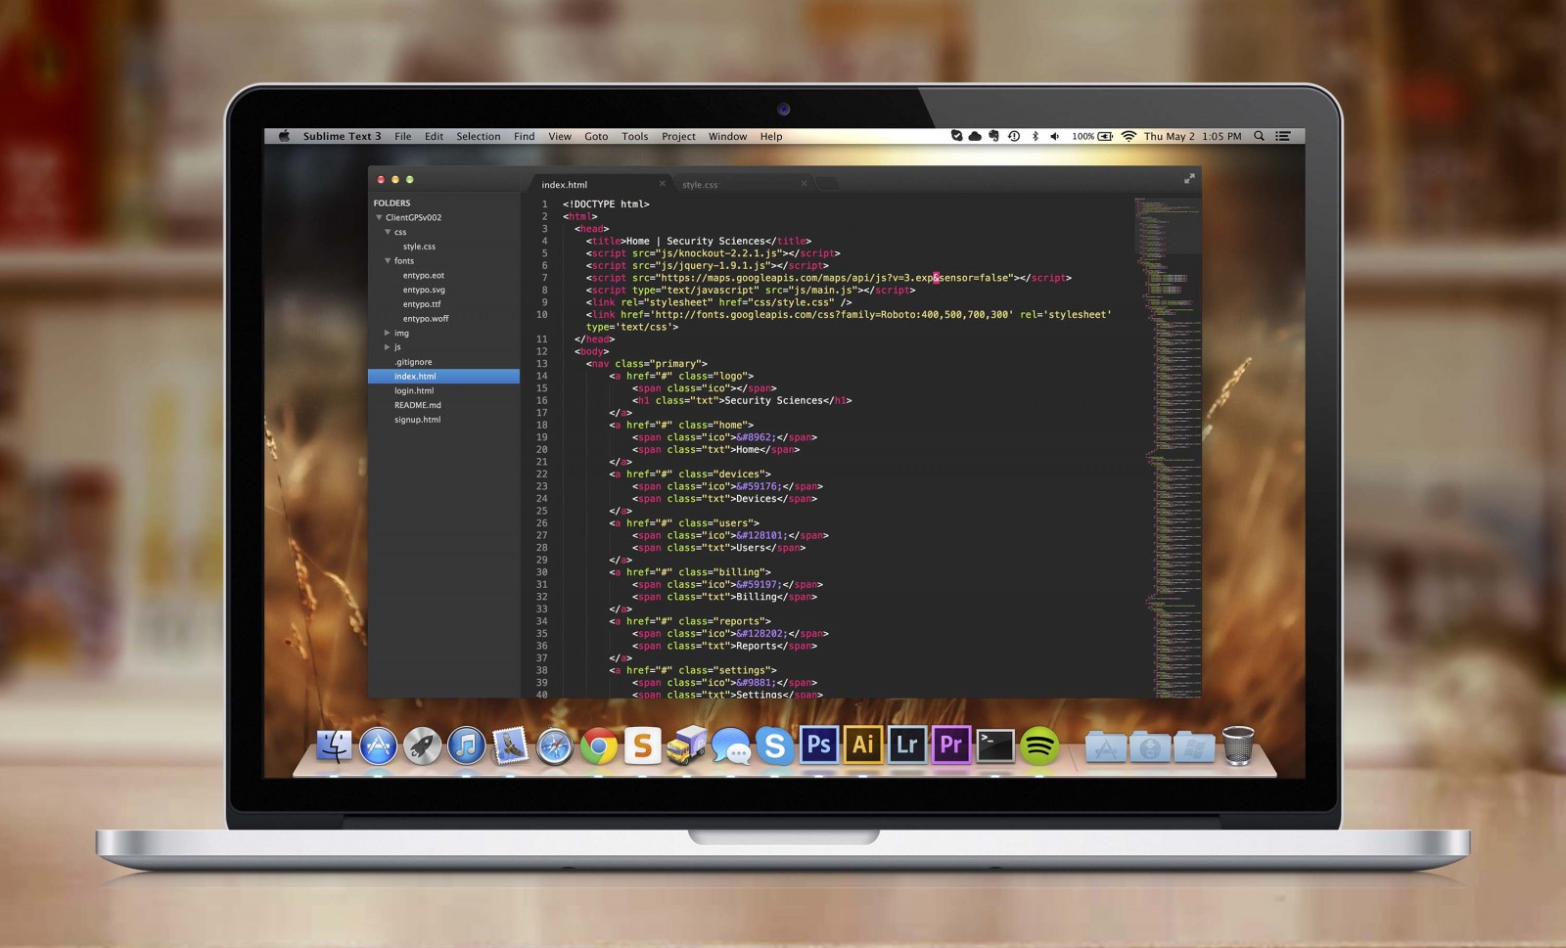Image resolution: width=1566 pixels, height=948 pixels.
Task: Open Google Chrome from the dock
Action: click(x=599, y=747)
